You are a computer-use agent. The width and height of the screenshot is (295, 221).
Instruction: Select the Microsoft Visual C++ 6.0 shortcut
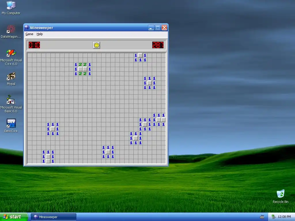tap(11, 57)
